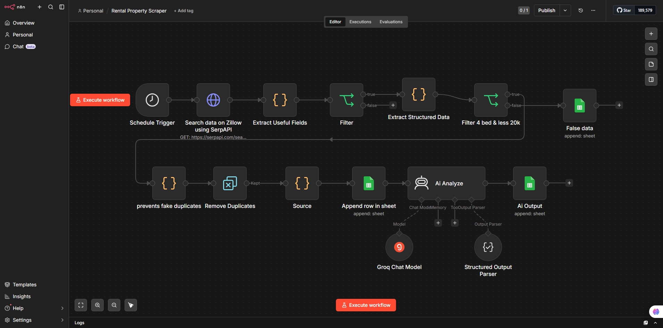Open the workflow more-options ellipsis menu
Viewport: 663px width, 328px height.
click(x=593, y=10)
